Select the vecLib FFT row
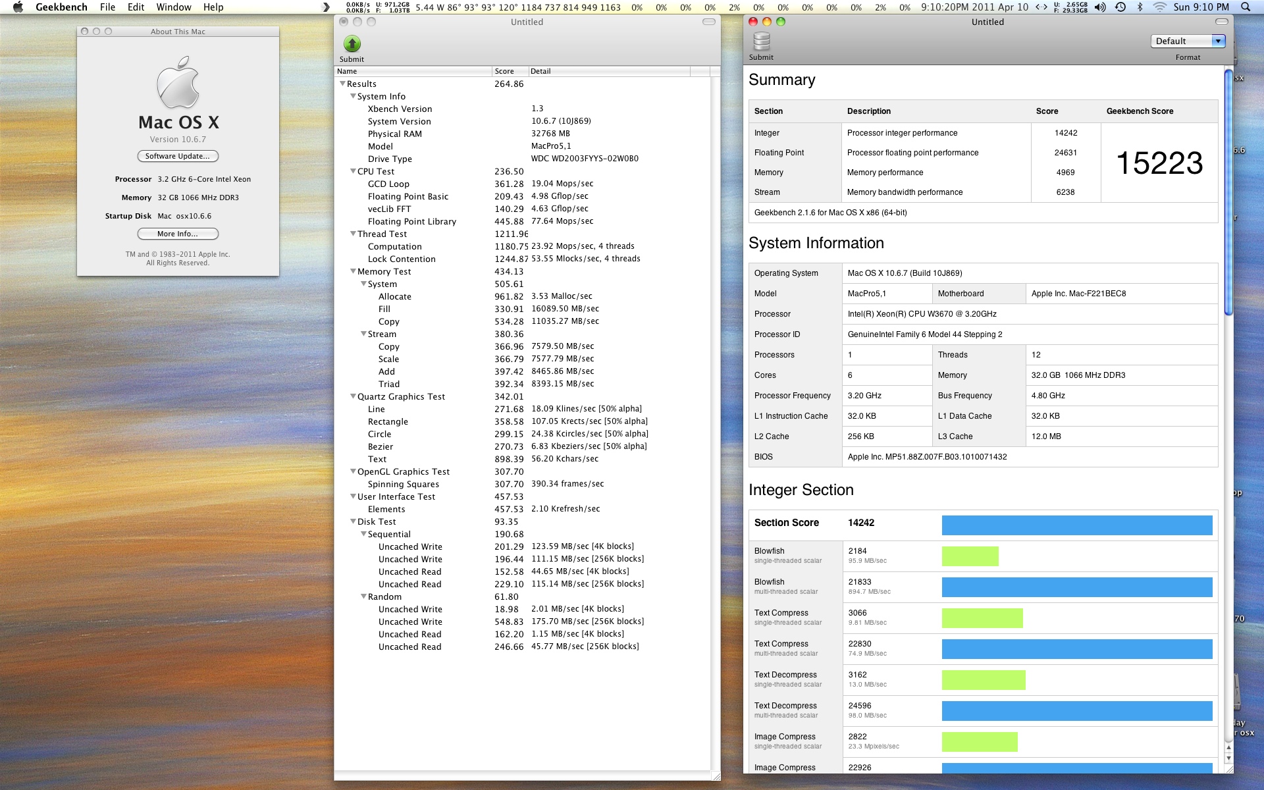 click(x=523, y=209)
